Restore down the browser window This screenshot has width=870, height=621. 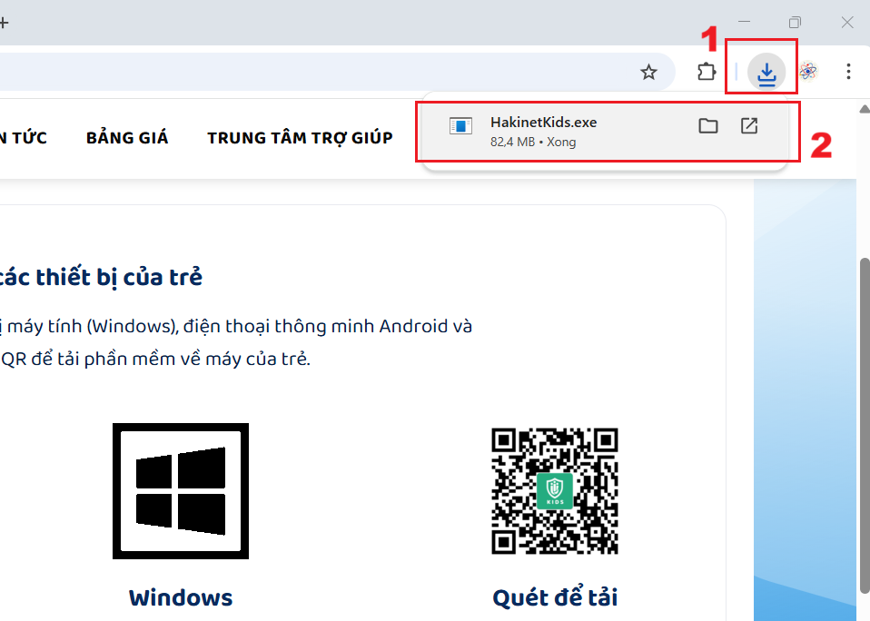(795, 22)
